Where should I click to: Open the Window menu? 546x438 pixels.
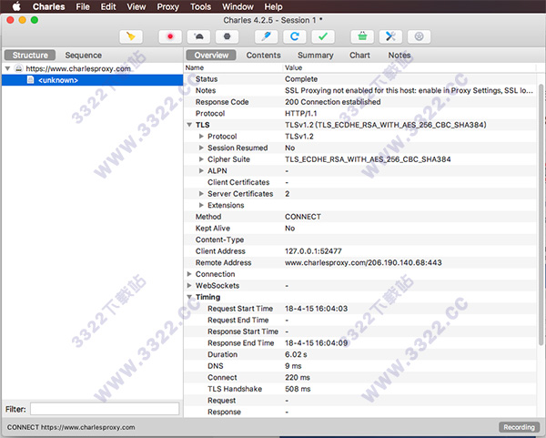[238, 6]
